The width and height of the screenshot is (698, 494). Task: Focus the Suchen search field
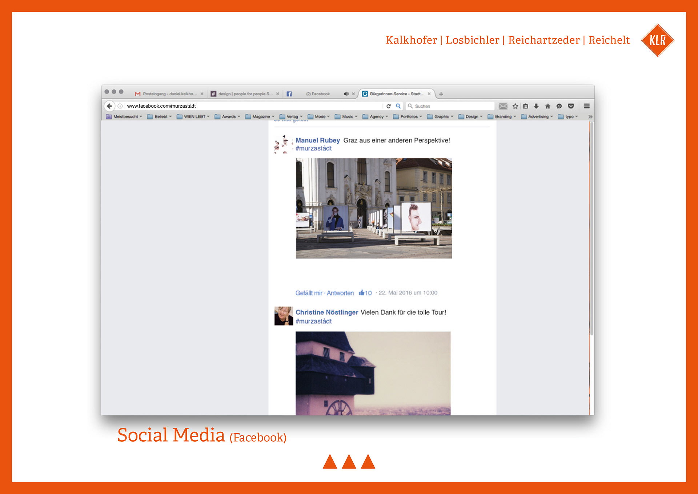pyautogui.click(x=450, y=106)
